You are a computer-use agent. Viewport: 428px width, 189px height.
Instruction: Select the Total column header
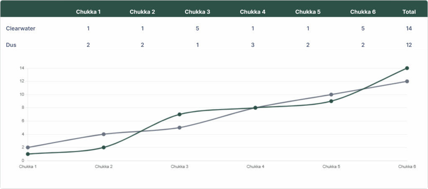(409, 12)
